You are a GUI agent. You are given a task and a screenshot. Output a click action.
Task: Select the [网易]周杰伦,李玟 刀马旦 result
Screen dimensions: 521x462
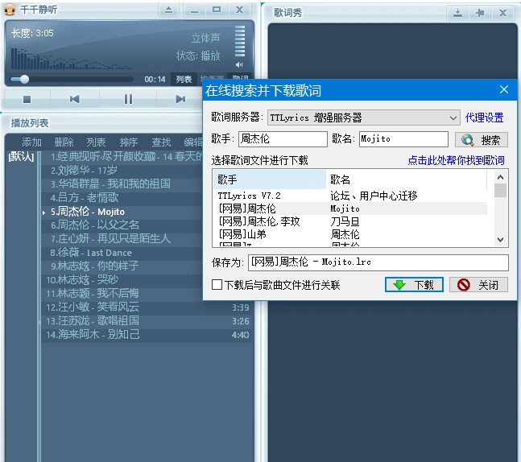pos(350,221)
